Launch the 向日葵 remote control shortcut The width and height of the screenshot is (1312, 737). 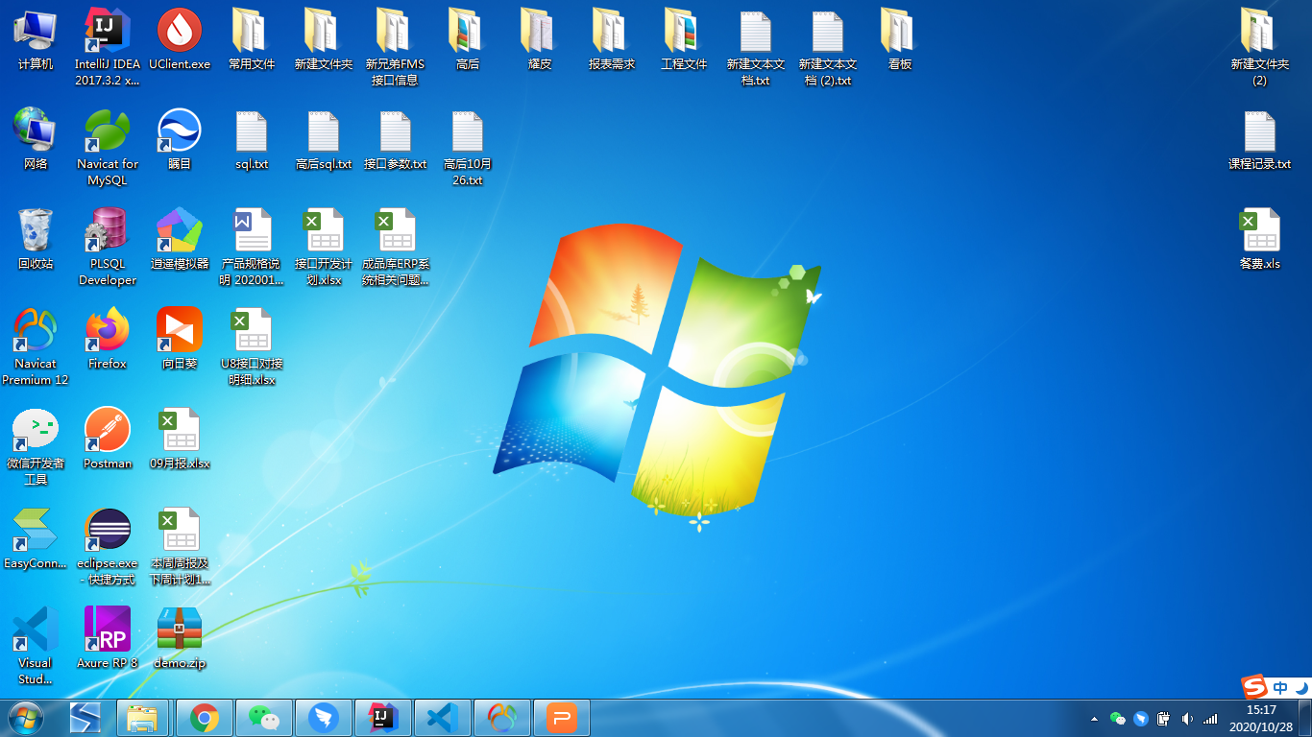click(180, 340)
